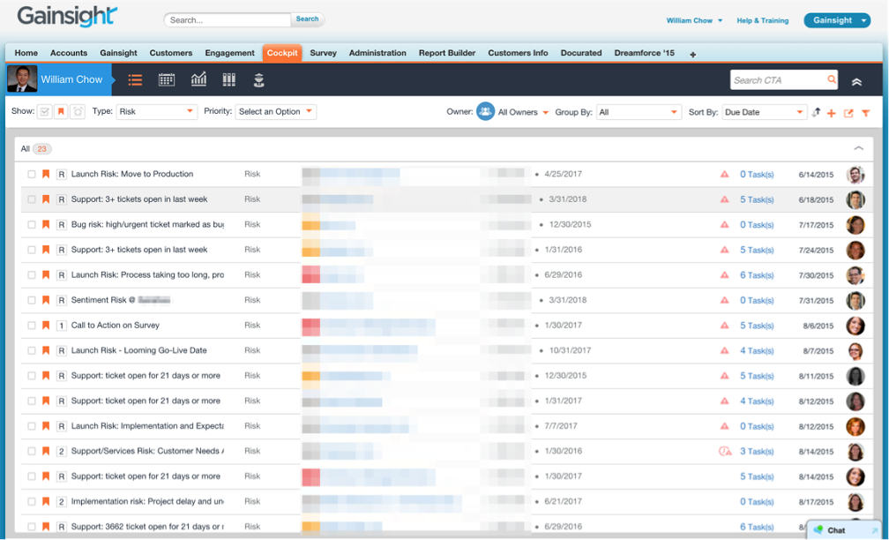The height and width of the screenshot is (540, 889).
Task: Switch to the Survey tab
Action: (x=323, y=53)
